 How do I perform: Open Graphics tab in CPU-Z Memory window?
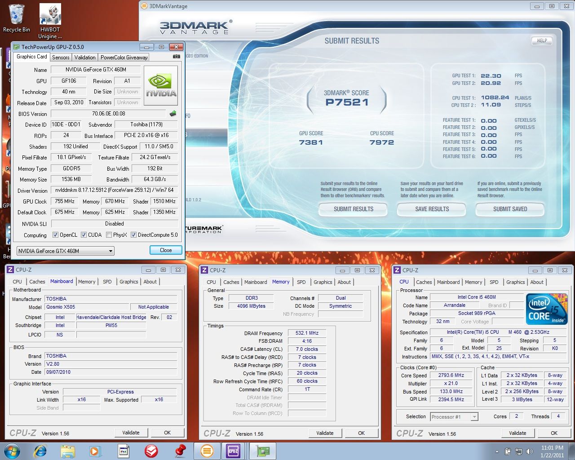pos(323,282)
